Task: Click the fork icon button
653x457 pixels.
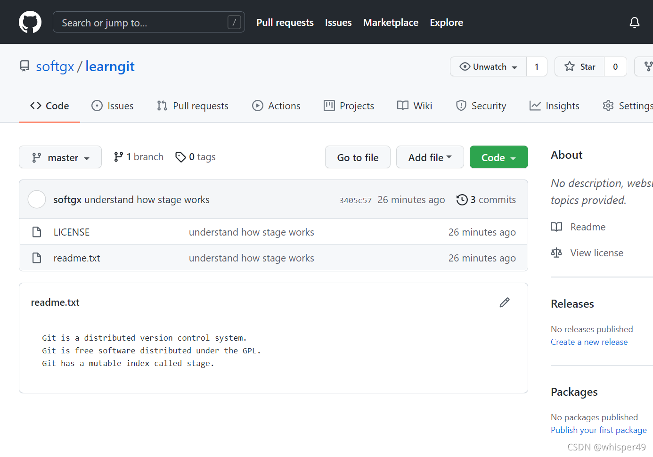Action: pyautogui.click(x=648, y=66)
